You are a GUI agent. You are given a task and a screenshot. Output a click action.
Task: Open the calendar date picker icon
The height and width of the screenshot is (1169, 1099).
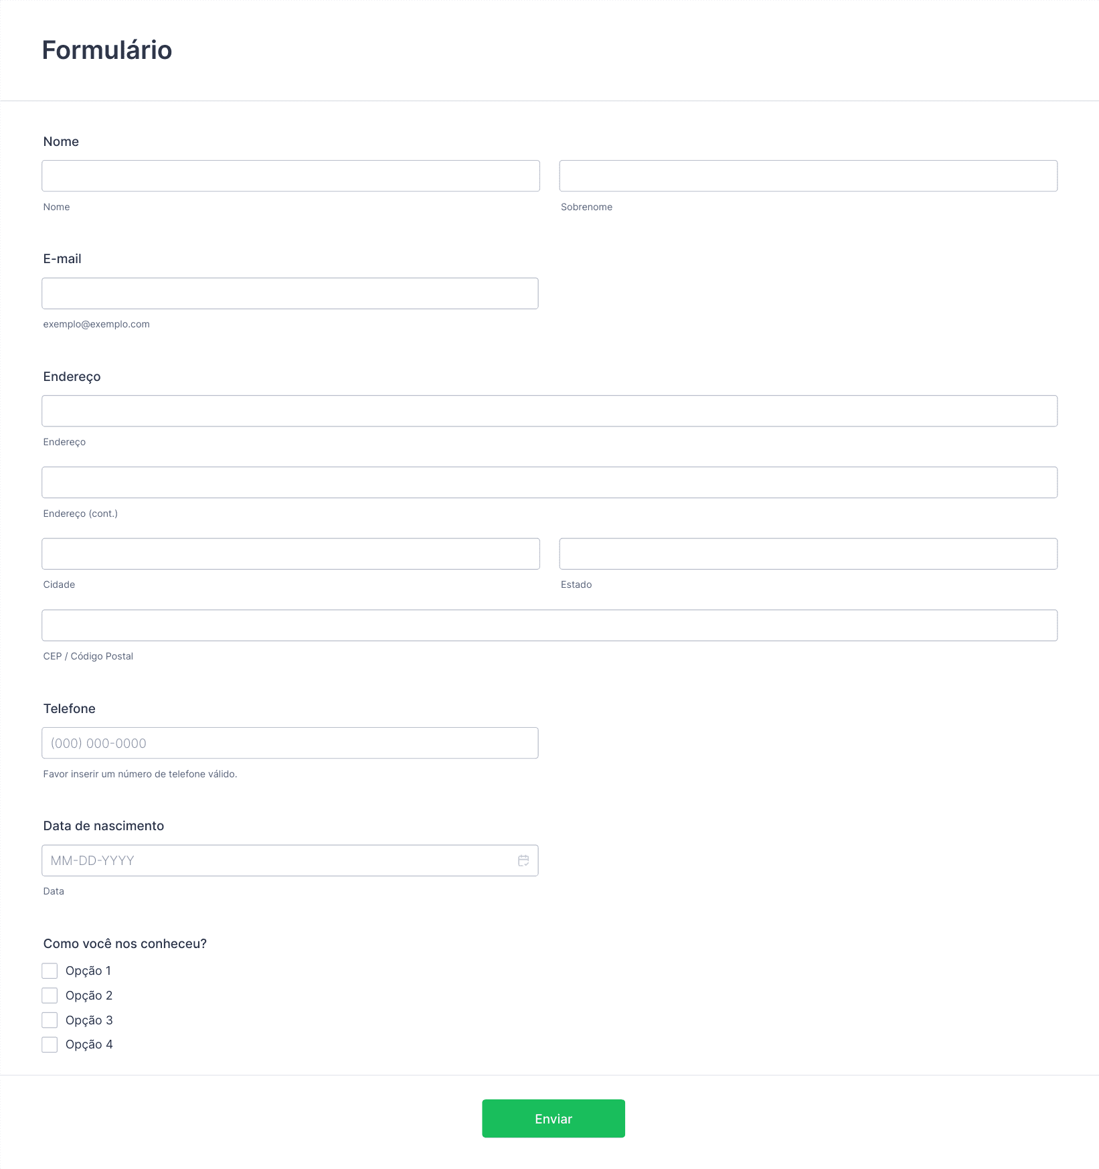523,860
